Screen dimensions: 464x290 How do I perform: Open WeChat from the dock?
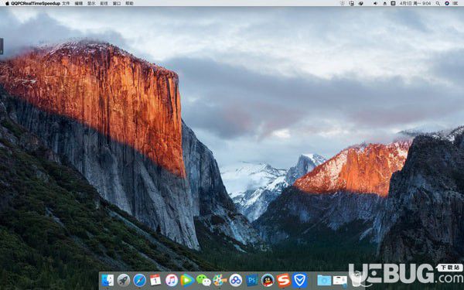[203, 280]
